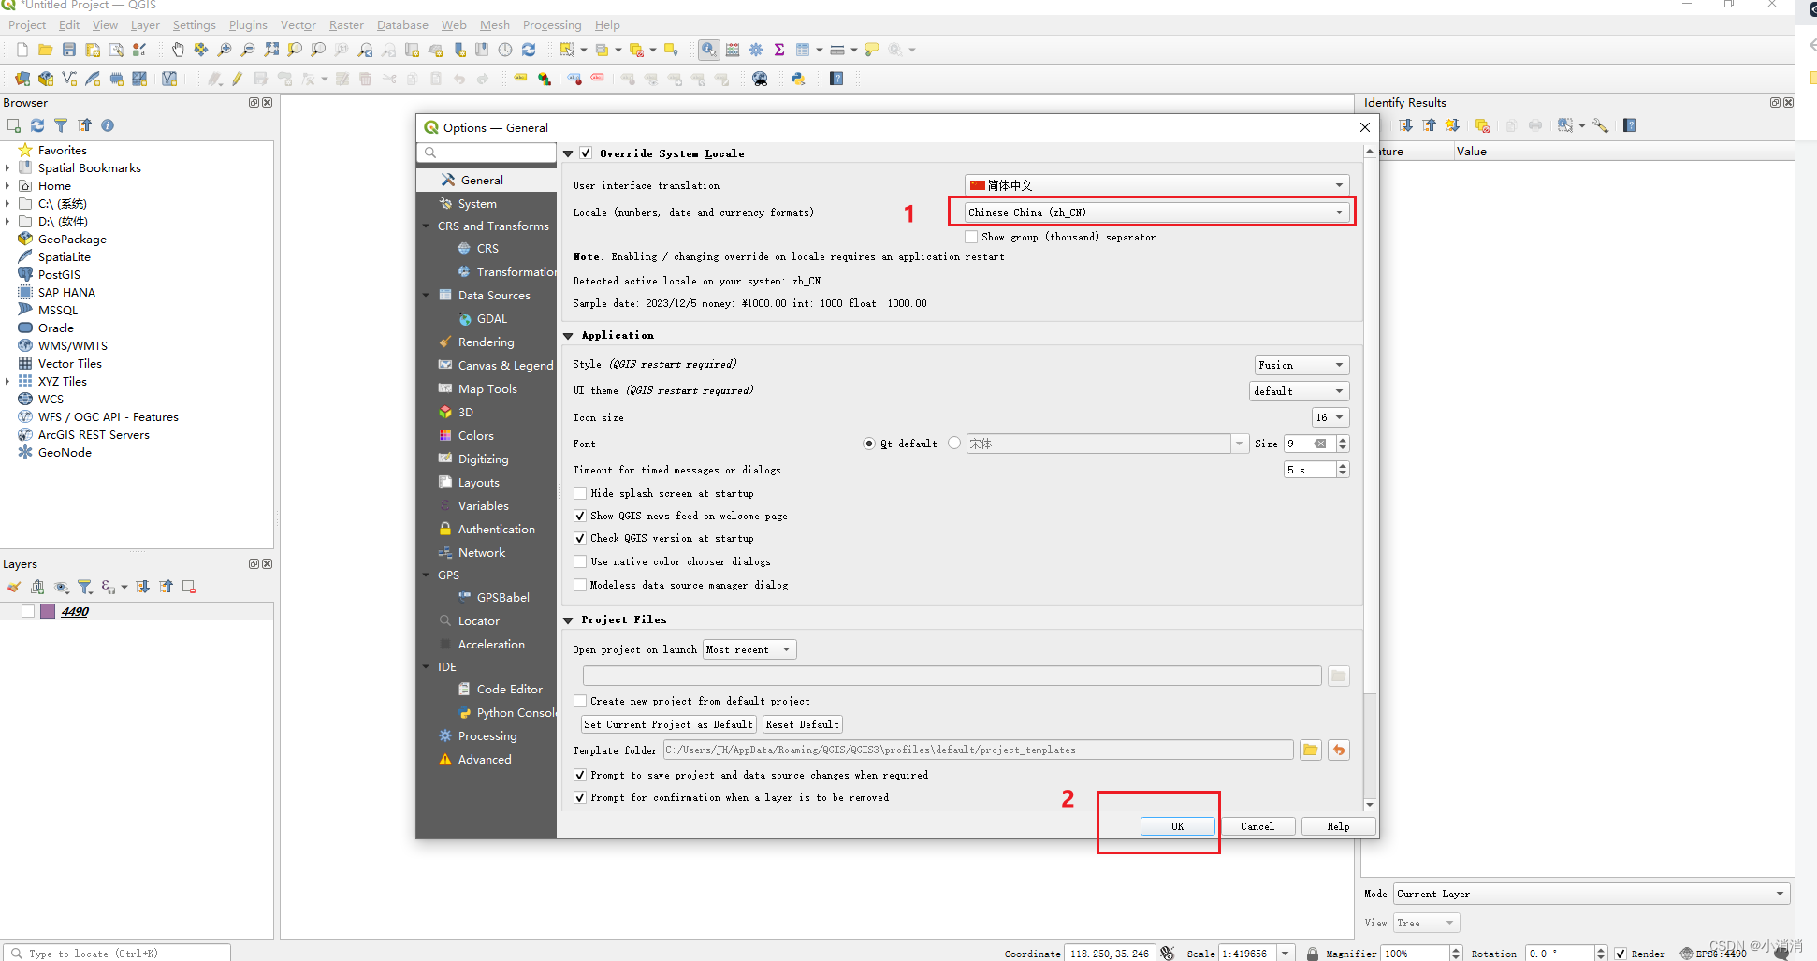The width and height of the screenshot is (1817, 961).
Task: Click Cancel in Options dialog
Action: click(1257, 826)
